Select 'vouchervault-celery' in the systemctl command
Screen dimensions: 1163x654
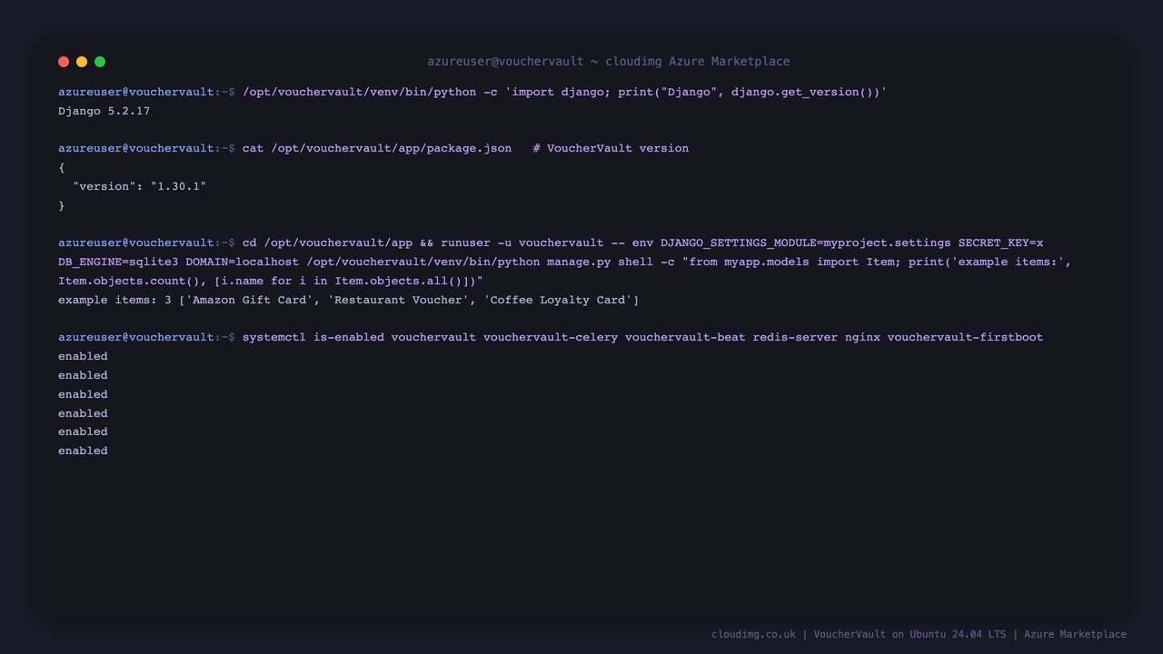coord(551,337)
